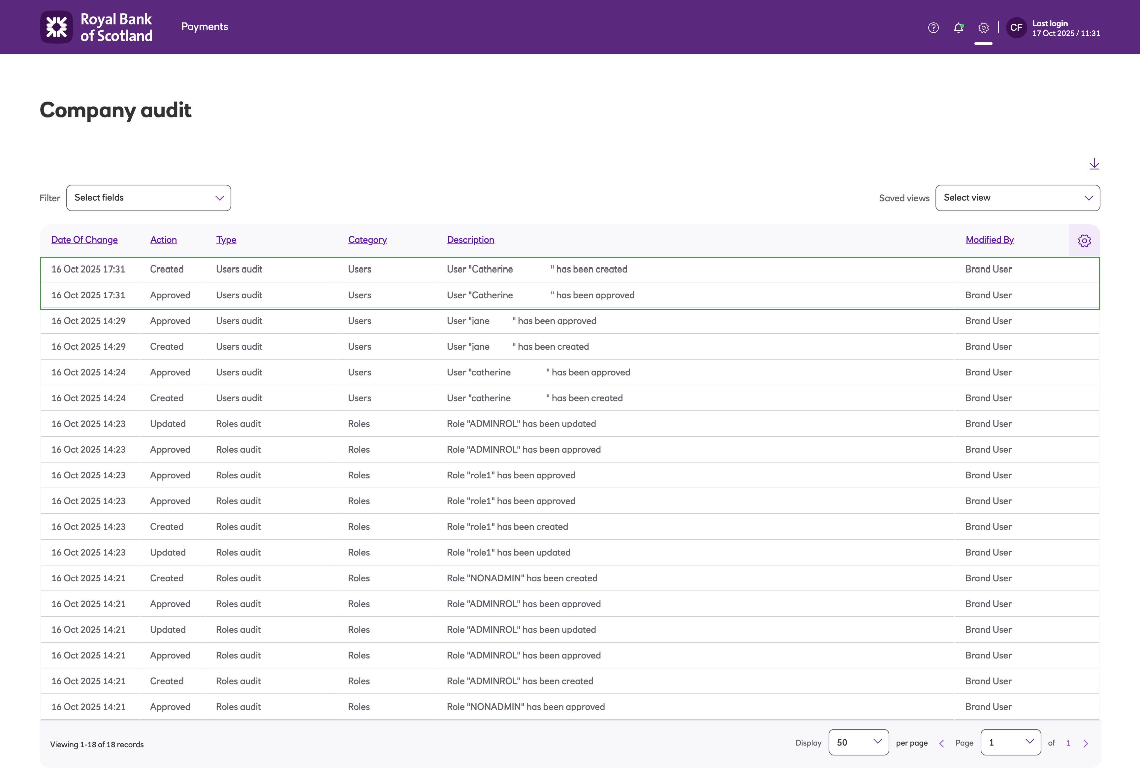This screenshot has height=768, width=1140.
Task: Go to next page arrow
Action: (1086, 744)
